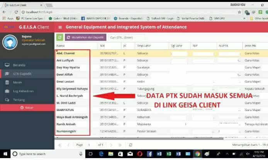The width and height of the screenshot is (268, 160).
Task: Sort by the Tmp.Lahir column header
Action: tap(152, 46)
